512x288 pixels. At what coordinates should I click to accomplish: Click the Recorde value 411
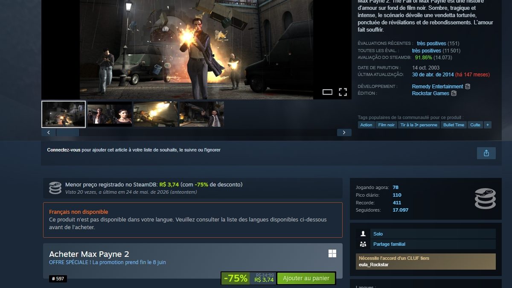397,203
